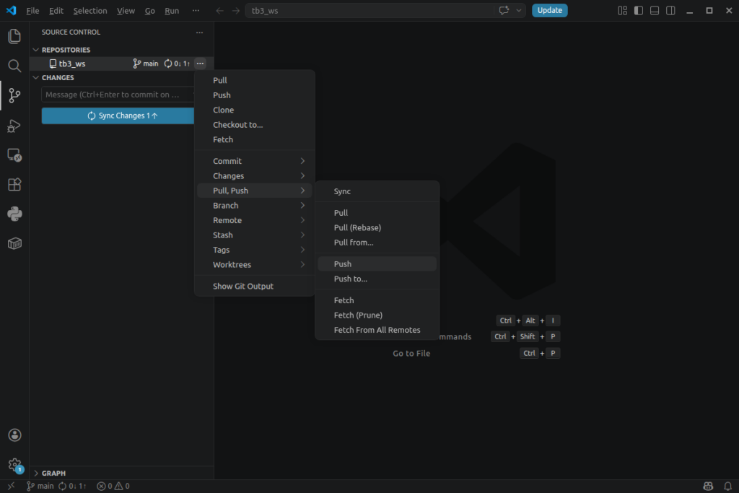This screenshot has height=493, width=739.
Task: Open the Run menu
Action: [172, 10]
